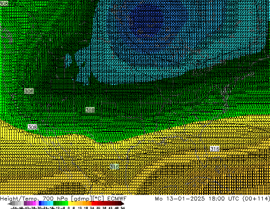Click the dark purple legend swatch
The width and height of the screenshot is (270, 209).
coord(25,203)
